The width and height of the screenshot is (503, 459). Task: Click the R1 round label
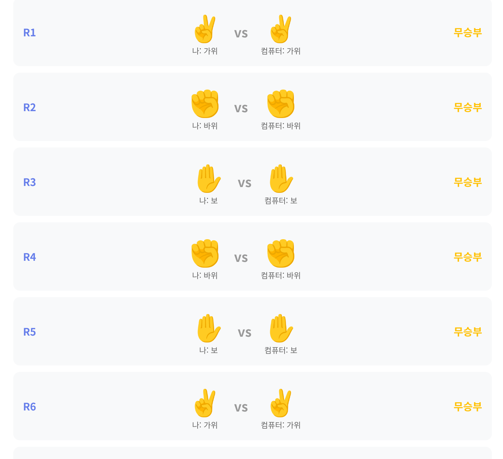point(29,33)
